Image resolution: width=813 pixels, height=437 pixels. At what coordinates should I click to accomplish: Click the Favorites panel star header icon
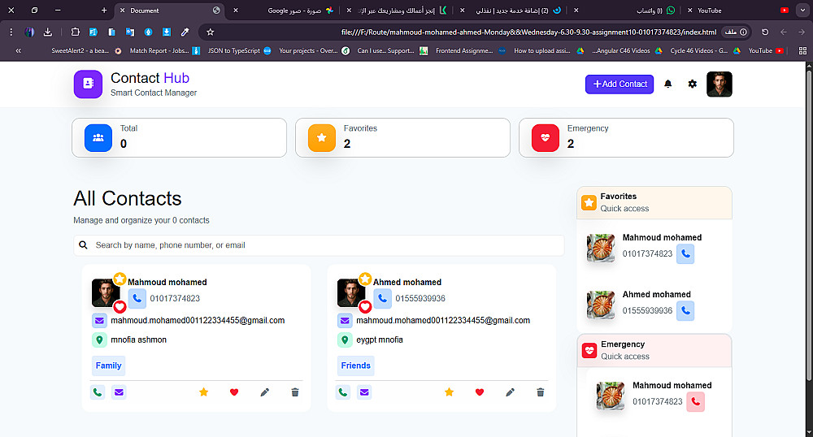point(589,202)
